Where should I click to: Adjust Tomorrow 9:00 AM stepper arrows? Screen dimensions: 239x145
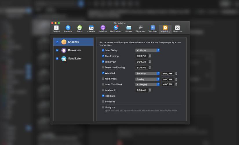click(150, 62)
